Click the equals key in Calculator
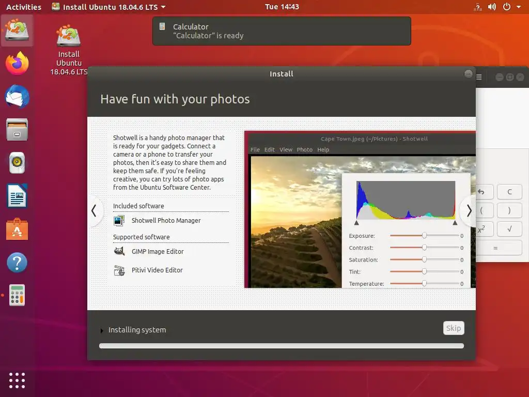 pos(499,248)
